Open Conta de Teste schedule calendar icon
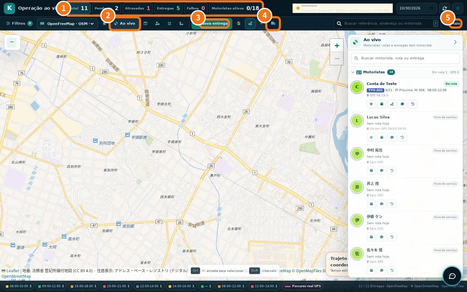Image resolution: width=467 pixels, height=292 pixels. pos(382,104)
